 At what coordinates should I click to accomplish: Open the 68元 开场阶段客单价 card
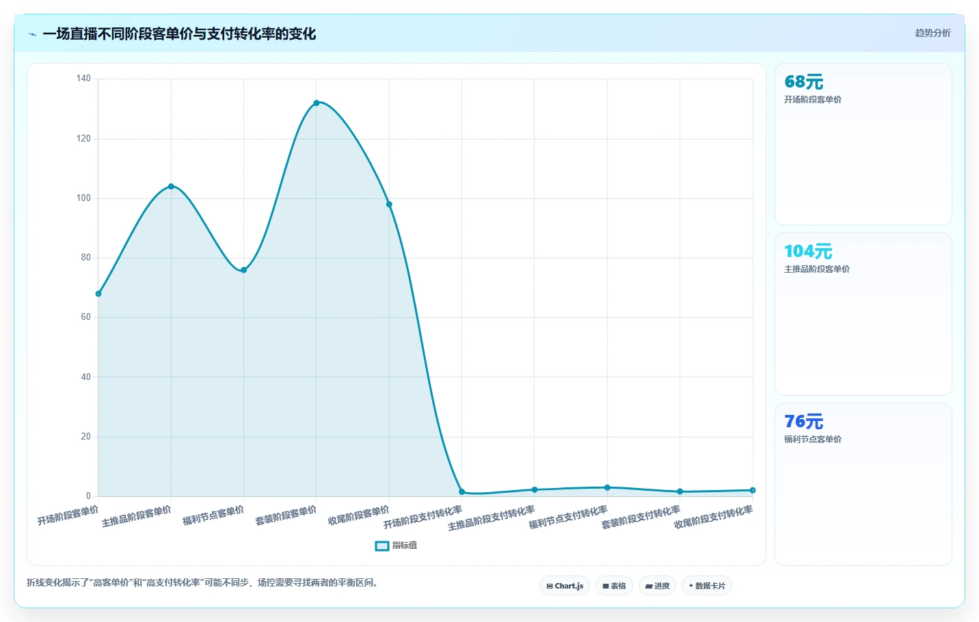pyautogui.click(x=863, y=144)
